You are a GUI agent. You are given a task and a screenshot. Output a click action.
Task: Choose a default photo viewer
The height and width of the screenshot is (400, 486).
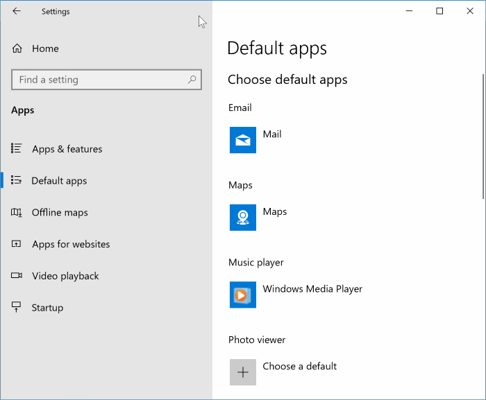[299, 366]
